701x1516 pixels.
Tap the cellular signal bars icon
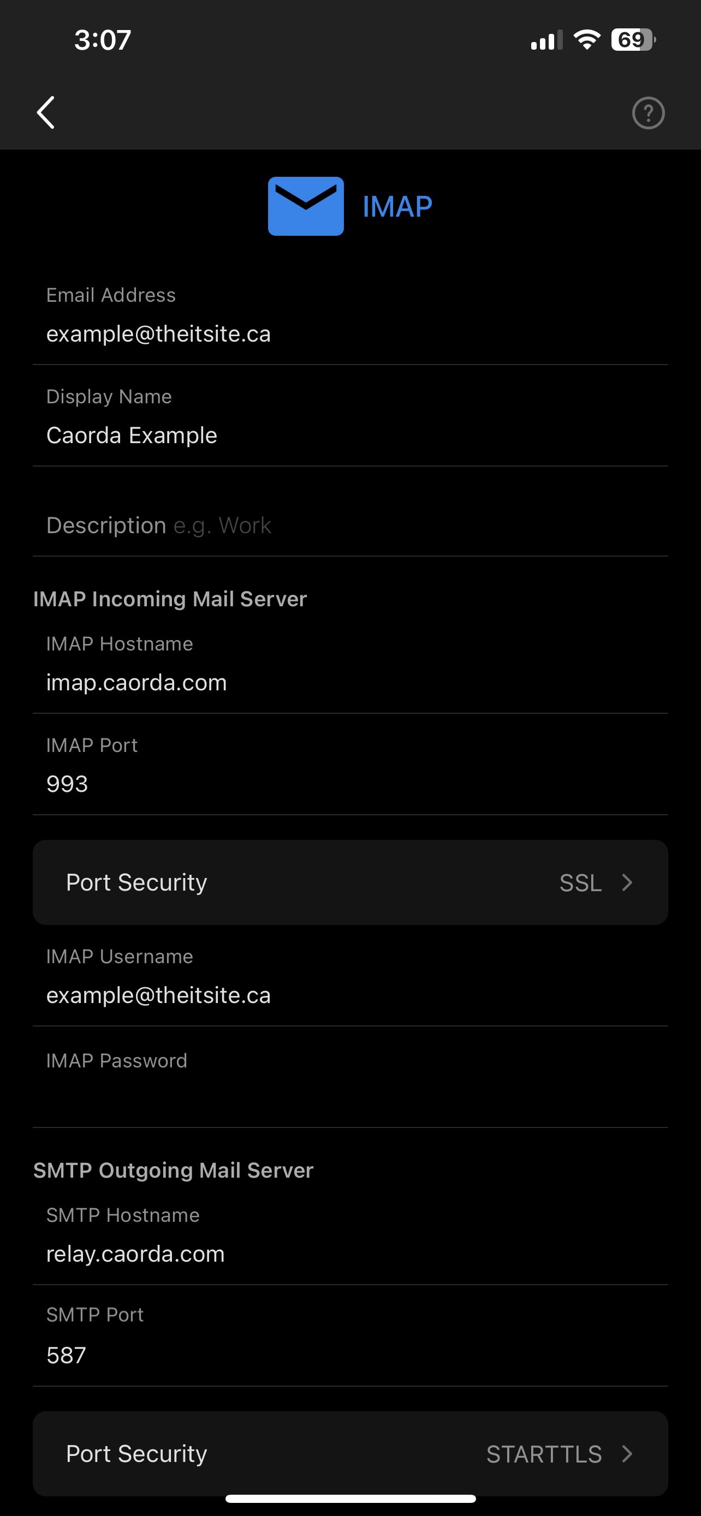click(x=546, y=40)
